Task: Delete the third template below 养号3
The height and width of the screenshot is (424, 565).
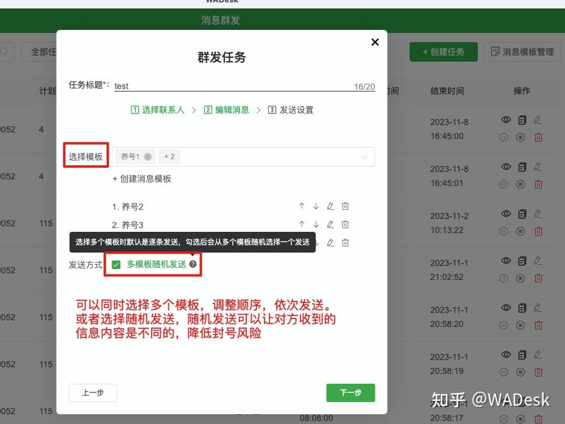Action: coord(345,243)
